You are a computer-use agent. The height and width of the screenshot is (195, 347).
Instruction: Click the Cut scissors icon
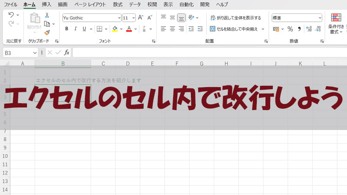click(47, 15)
